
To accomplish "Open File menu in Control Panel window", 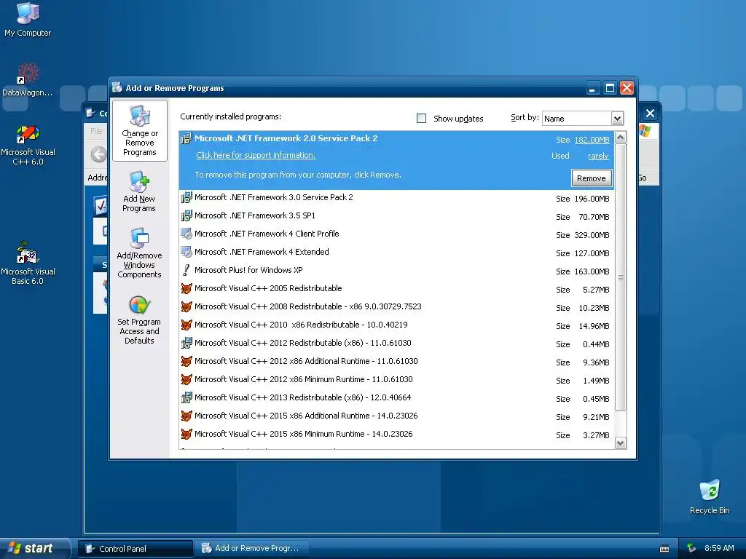I will [x=96, y=131].
